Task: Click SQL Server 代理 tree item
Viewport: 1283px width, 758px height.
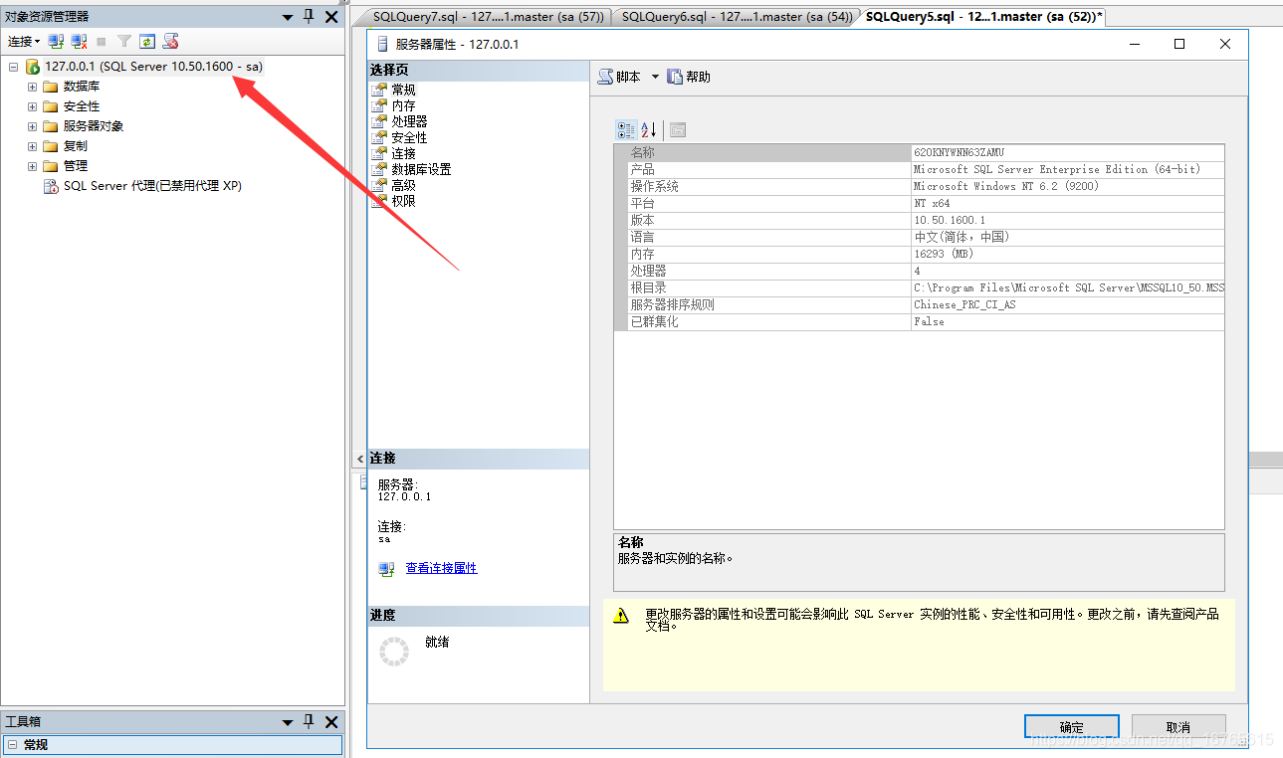Action: click(152, 186)
